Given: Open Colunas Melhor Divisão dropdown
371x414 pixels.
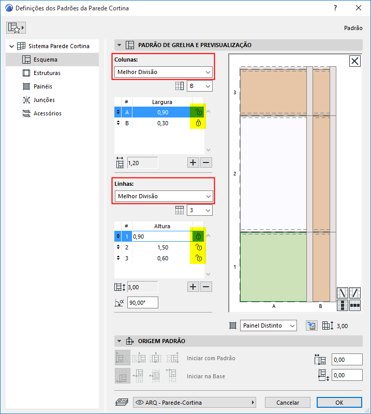Looking at the screenshot, I should point(164,72).
